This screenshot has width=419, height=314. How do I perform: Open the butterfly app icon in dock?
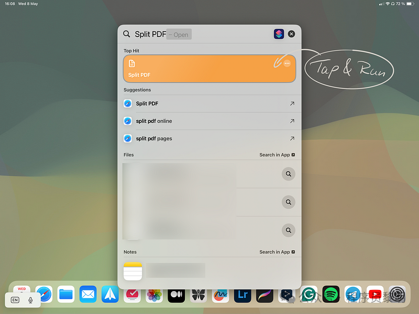pos(199,296)
